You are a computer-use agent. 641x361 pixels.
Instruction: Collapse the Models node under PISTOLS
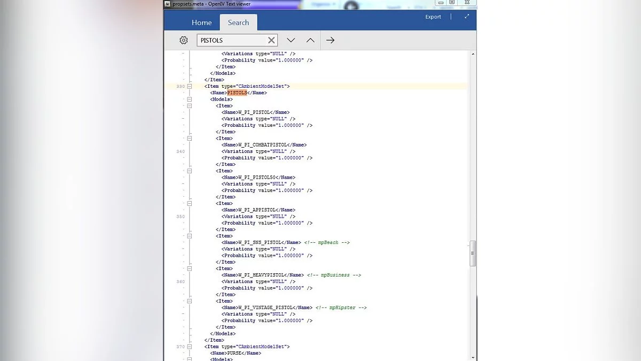tap(189, 99)
